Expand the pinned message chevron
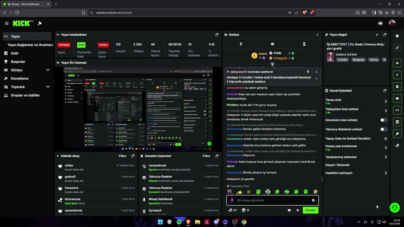 pyautogui.click(x=316, y=79)
